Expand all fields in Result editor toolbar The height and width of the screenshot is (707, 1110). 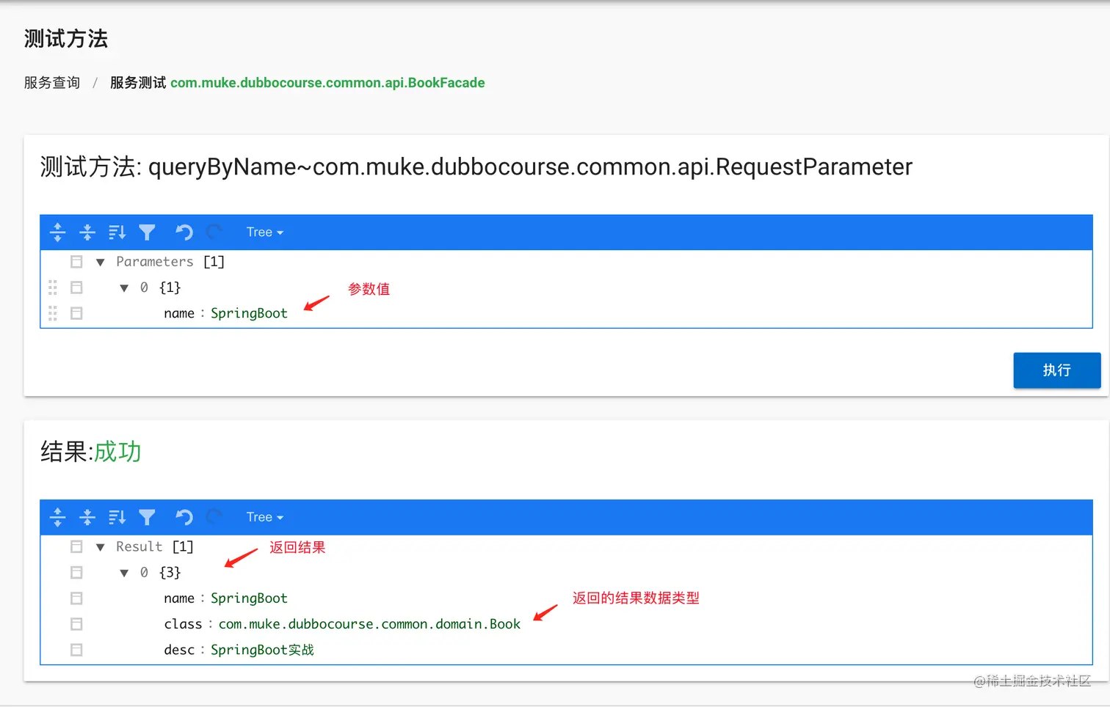tap(57, 517)
